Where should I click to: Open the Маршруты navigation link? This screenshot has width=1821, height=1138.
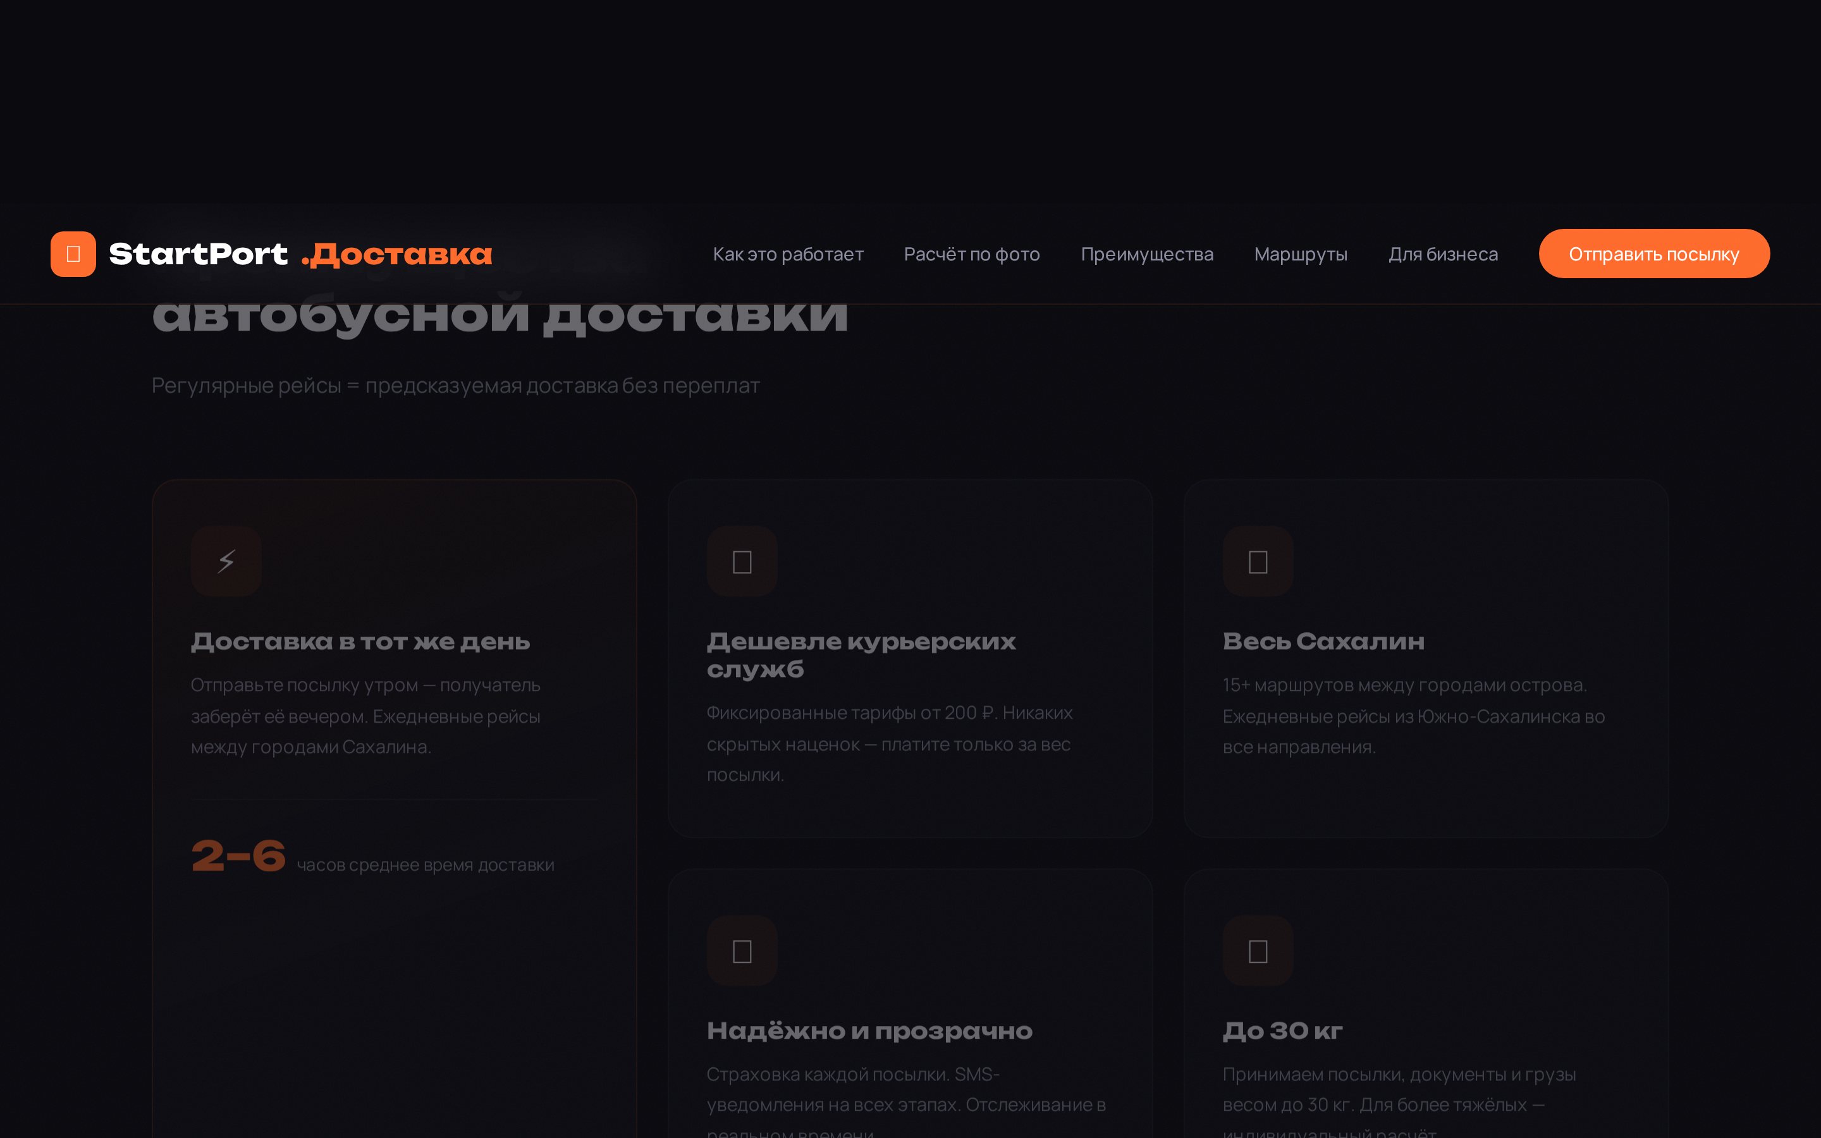click(x=1300, y=254)
